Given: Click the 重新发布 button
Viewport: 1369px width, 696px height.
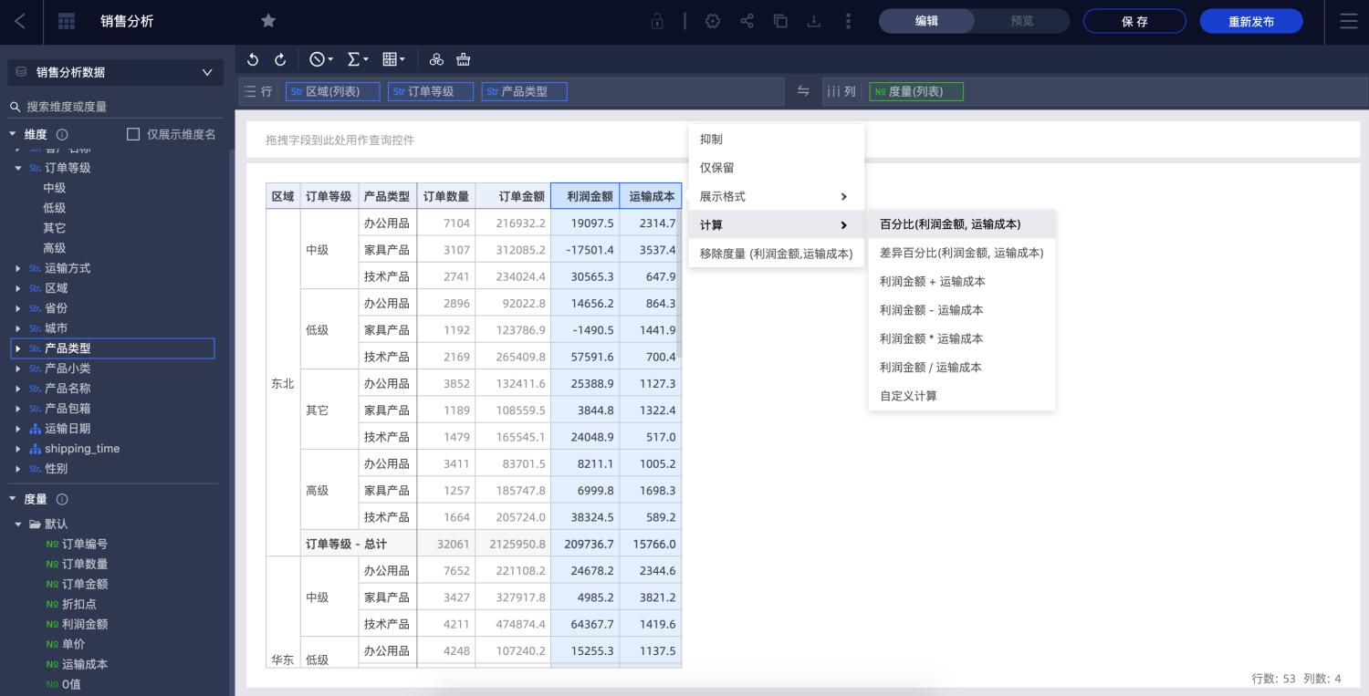Looking at the screenshot, I should click(1251, 20).
